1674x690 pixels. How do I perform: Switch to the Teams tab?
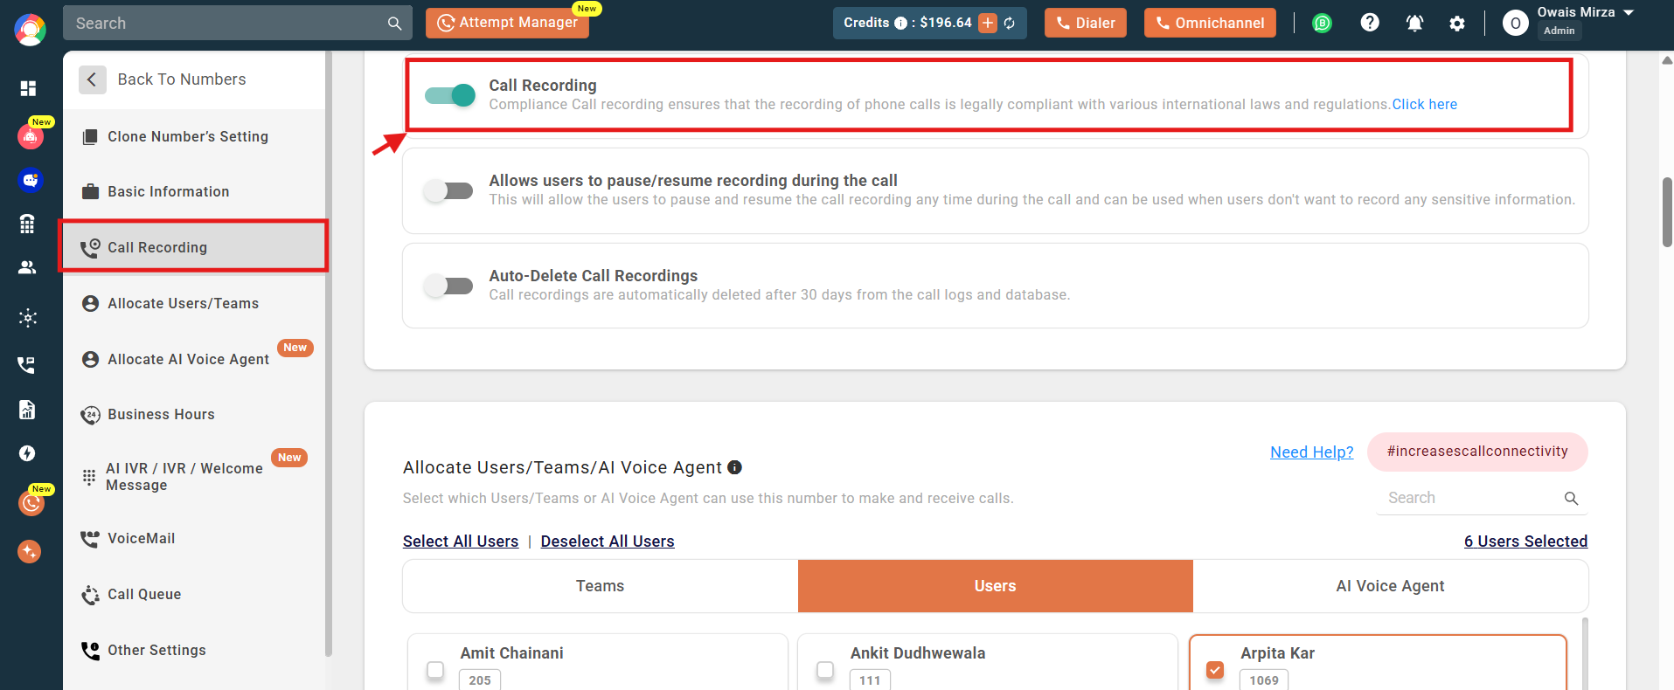coord(601,586)
